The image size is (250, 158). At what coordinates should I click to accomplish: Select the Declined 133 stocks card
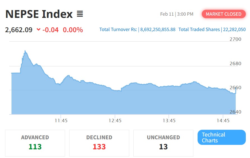(x=99, y=143)
